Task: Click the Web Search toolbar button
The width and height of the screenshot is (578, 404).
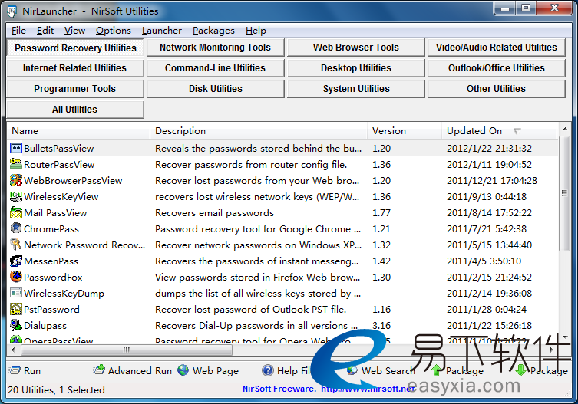Action: tap(381, 370)
